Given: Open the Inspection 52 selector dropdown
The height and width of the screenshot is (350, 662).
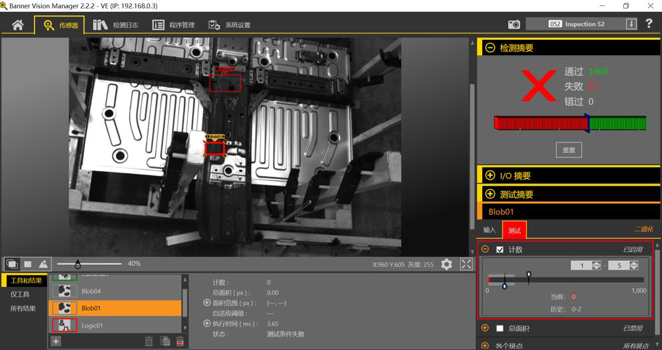Looking at the screenshot, I should click(631, 24).
